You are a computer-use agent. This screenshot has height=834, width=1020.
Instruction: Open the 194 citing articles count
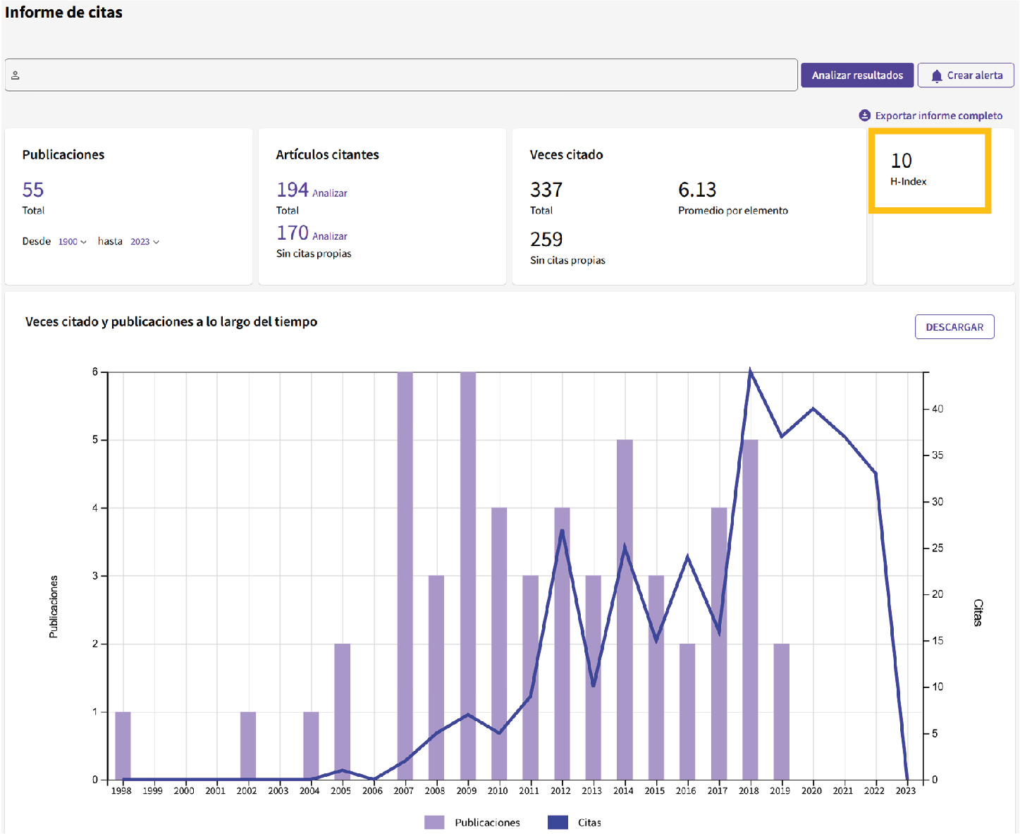pyautogui.click(x=293, y=190)
